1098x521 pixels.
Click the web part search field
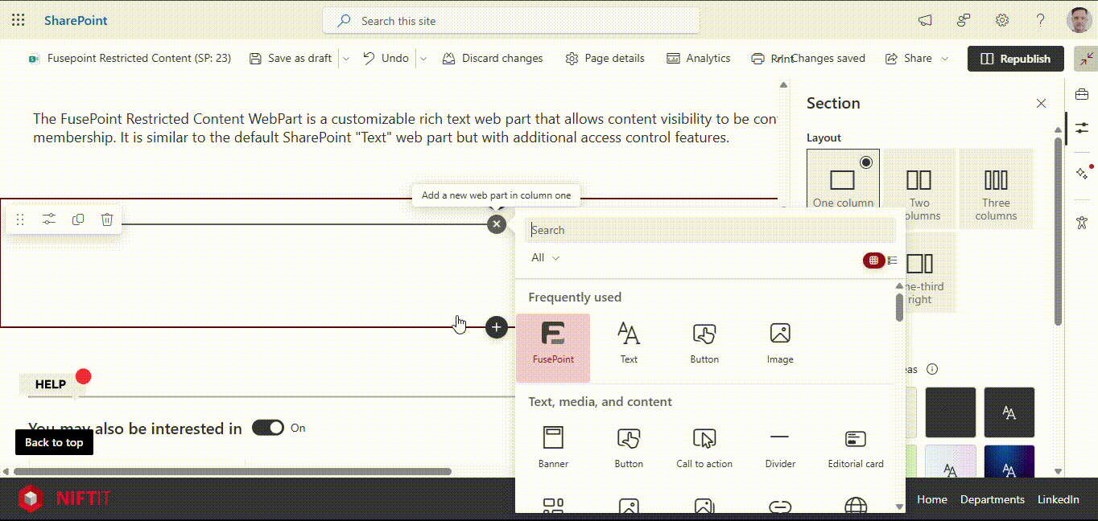click(710, 230)
